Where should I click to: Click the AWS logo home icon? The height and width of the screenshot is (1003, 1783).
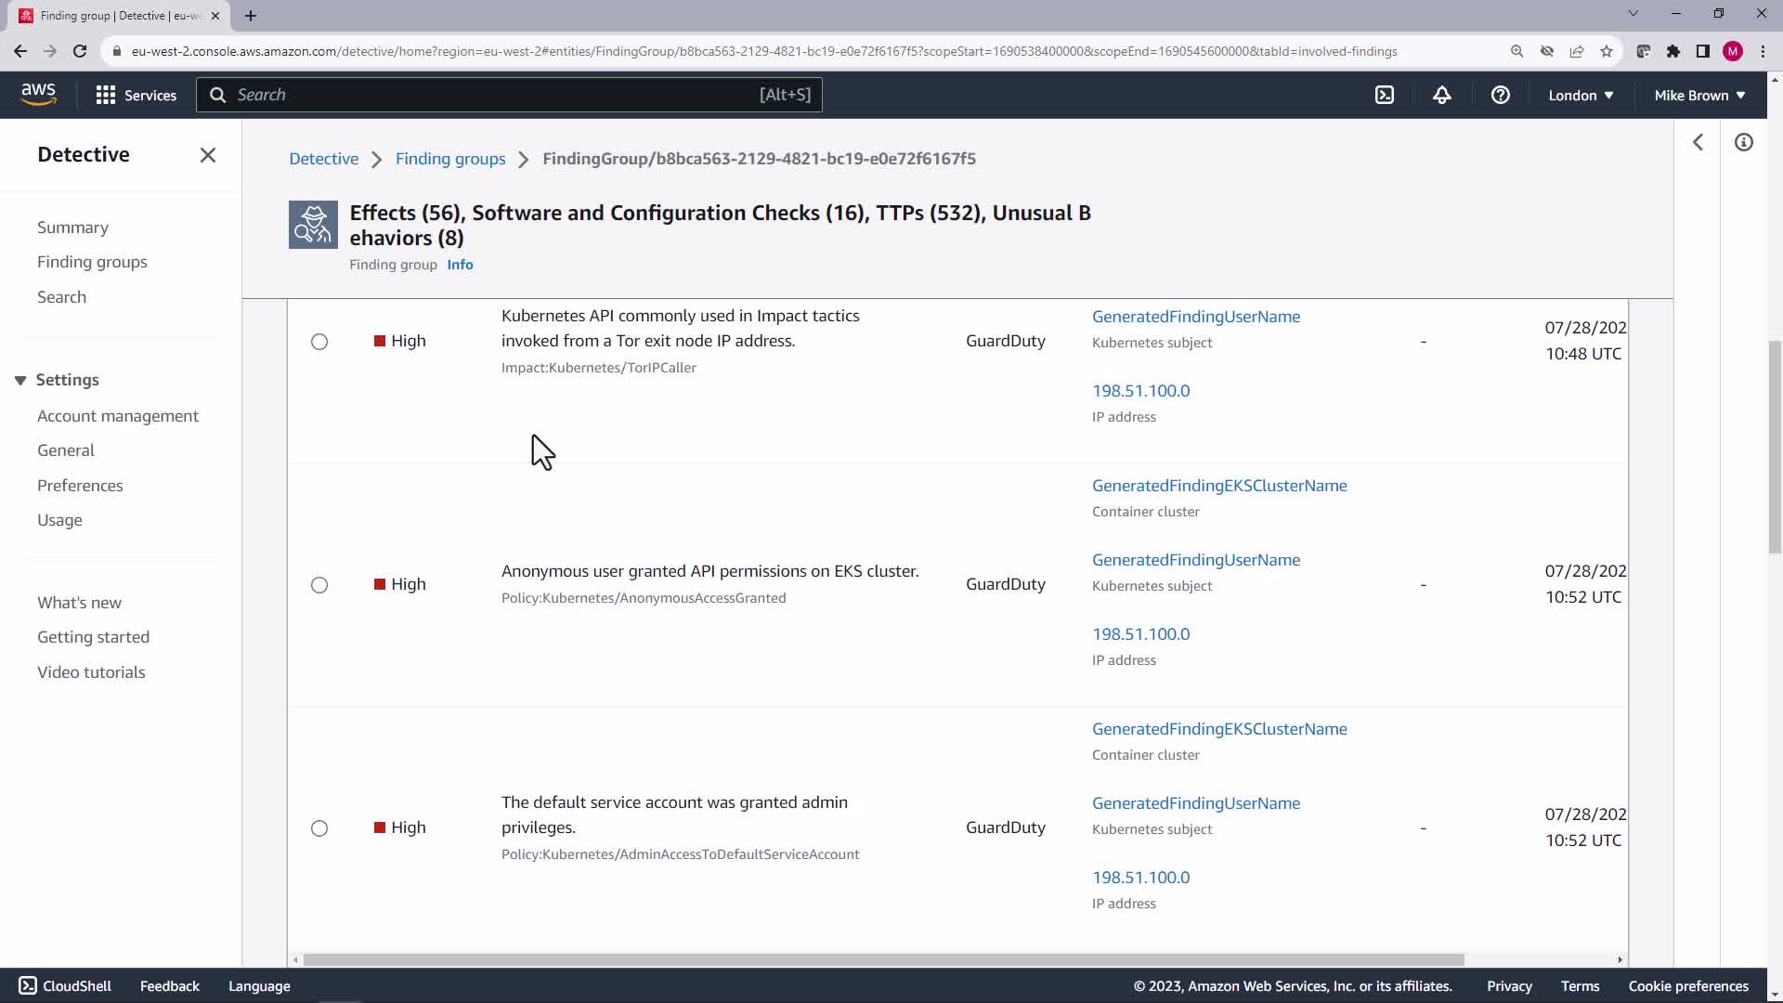coord(38,94)
